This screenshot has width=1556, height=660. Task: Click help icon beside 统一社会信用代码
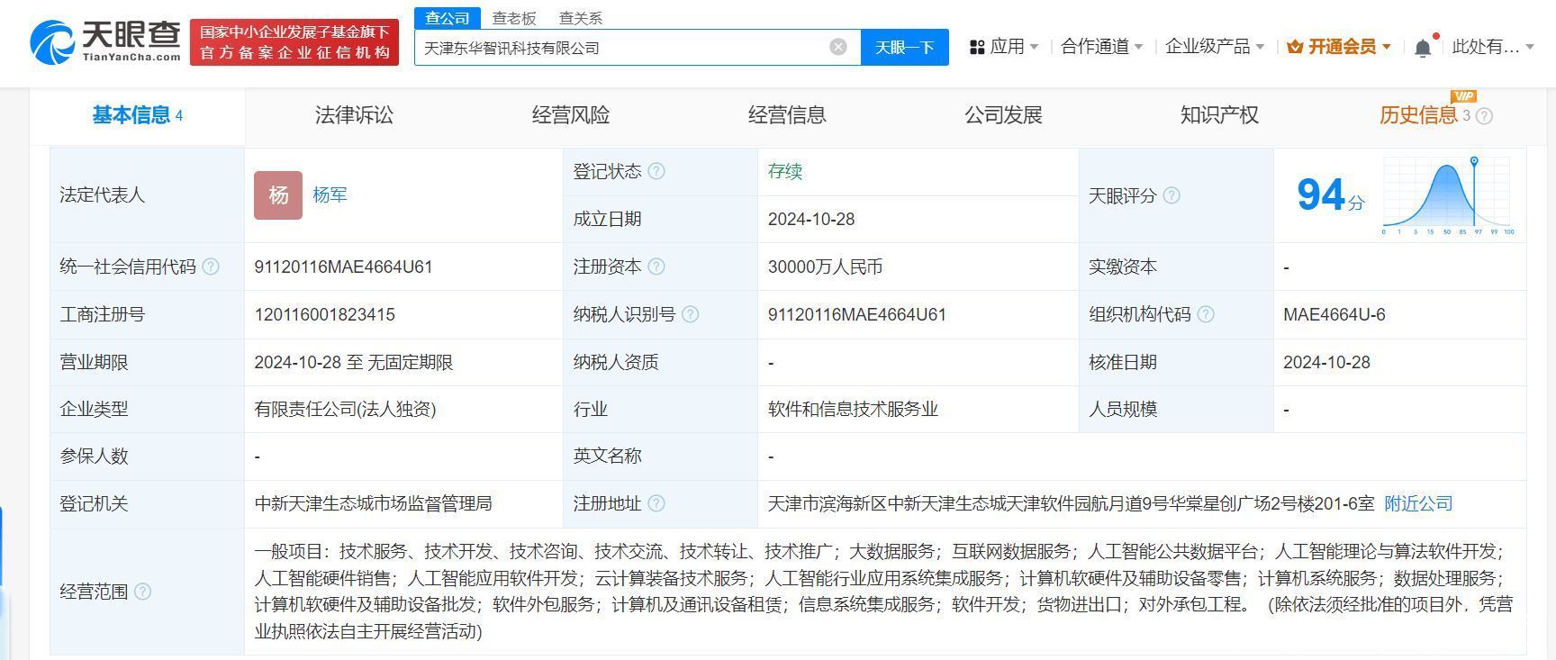(211, 267)
